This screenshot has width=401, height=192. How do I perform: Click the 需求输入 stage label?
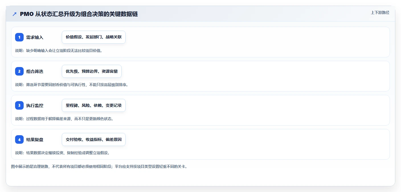35,37
